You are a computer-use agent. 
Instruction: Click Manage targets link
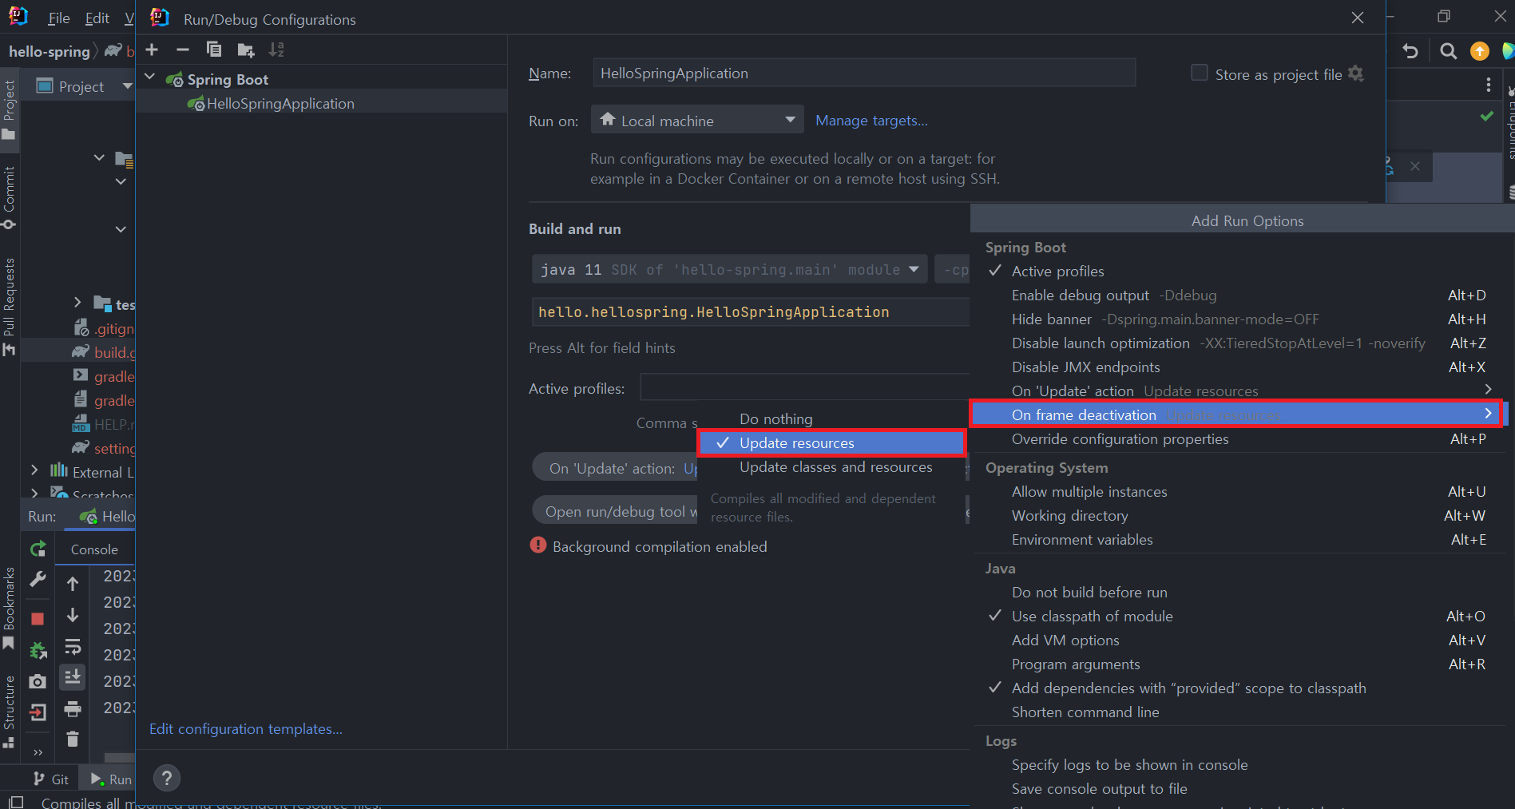(871, 121)
